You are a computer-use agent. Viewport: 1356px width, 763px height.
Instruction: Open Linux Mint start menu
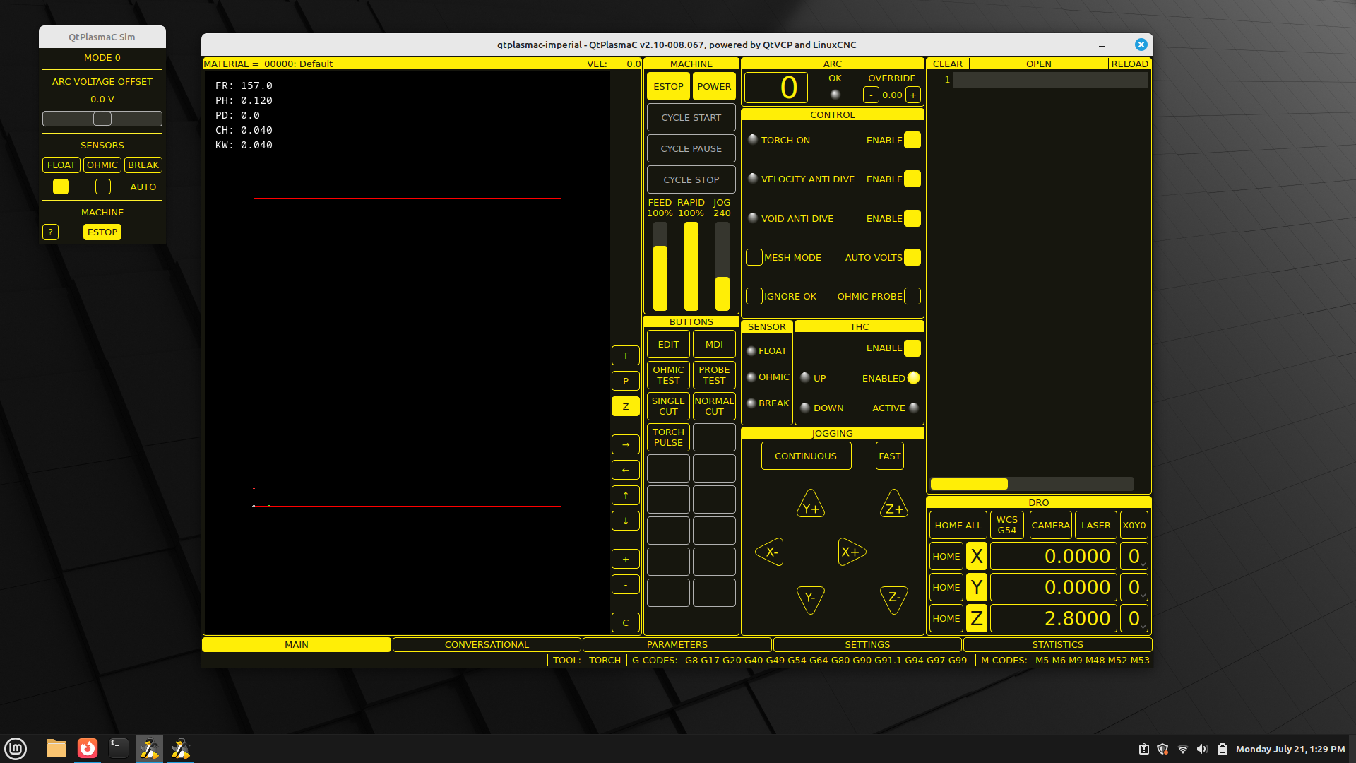pyautogui.click(x=16, y=748)
